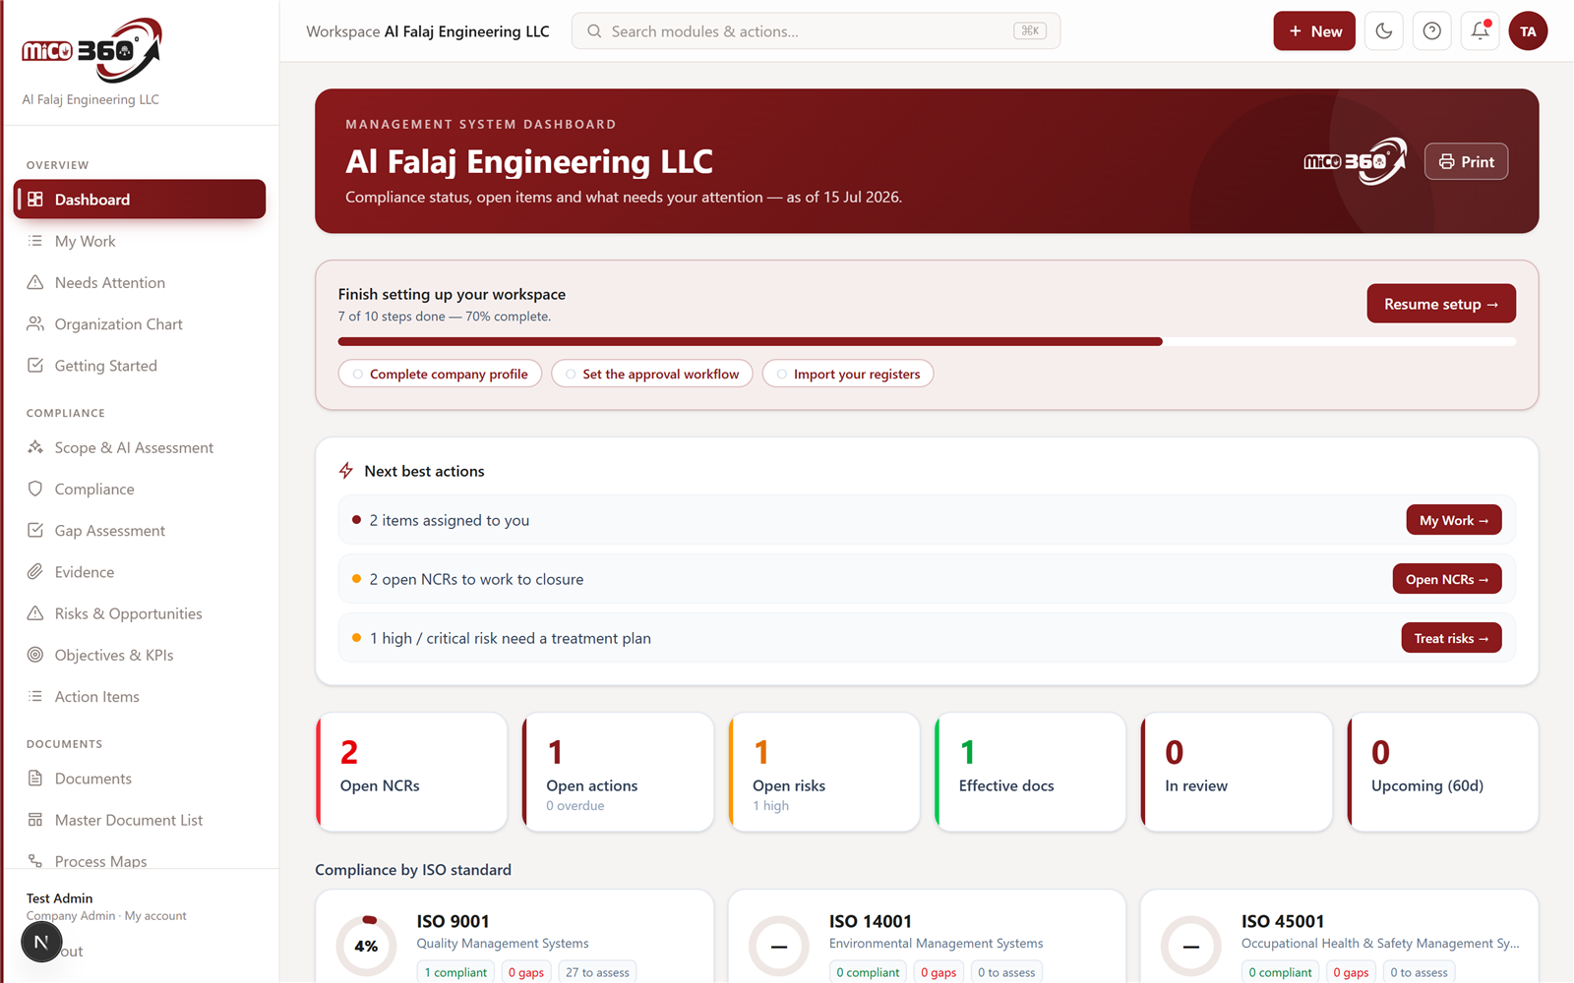
Task: Open the Open risks stat card
Action: pyautogui.click(x=824, y=773)
